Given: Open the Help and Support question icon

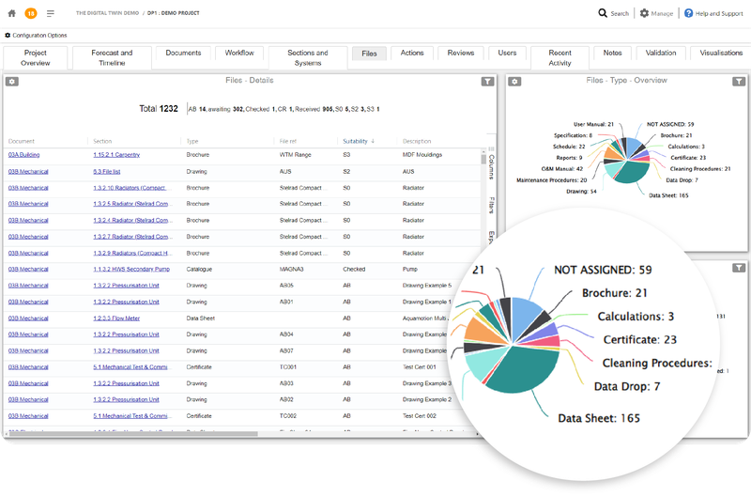Looking at the screenshot, I should click(688, 13).
